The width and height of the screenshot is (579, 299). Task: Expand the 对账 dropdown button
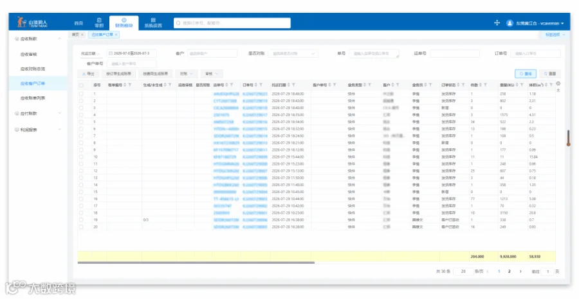point(187,74)
